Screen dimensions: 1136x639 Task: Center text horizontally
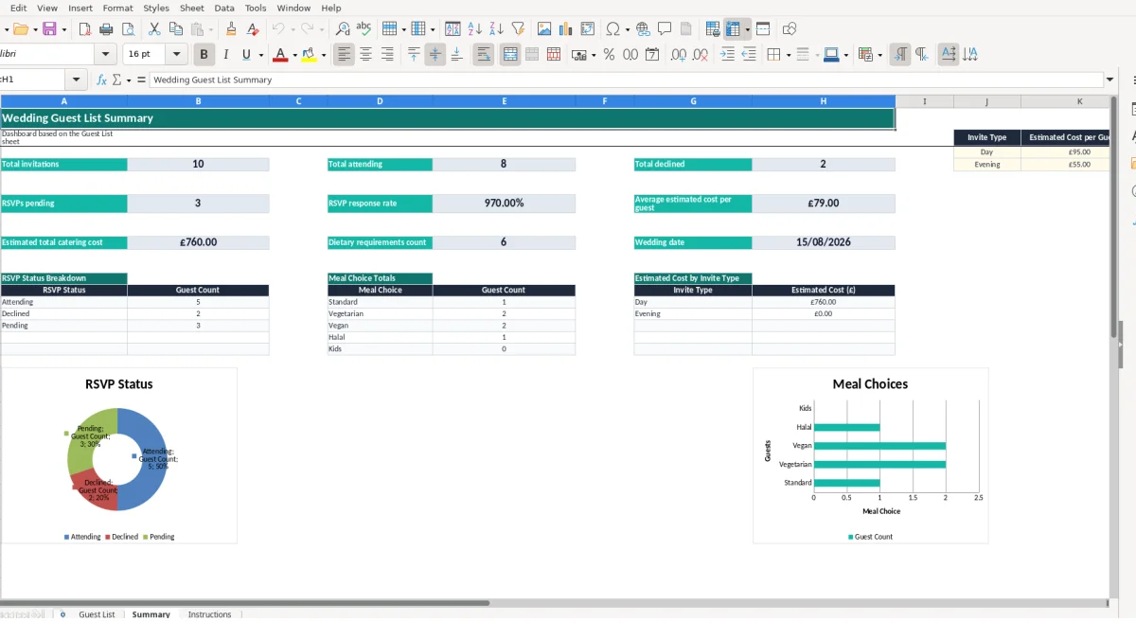(365, 55)
